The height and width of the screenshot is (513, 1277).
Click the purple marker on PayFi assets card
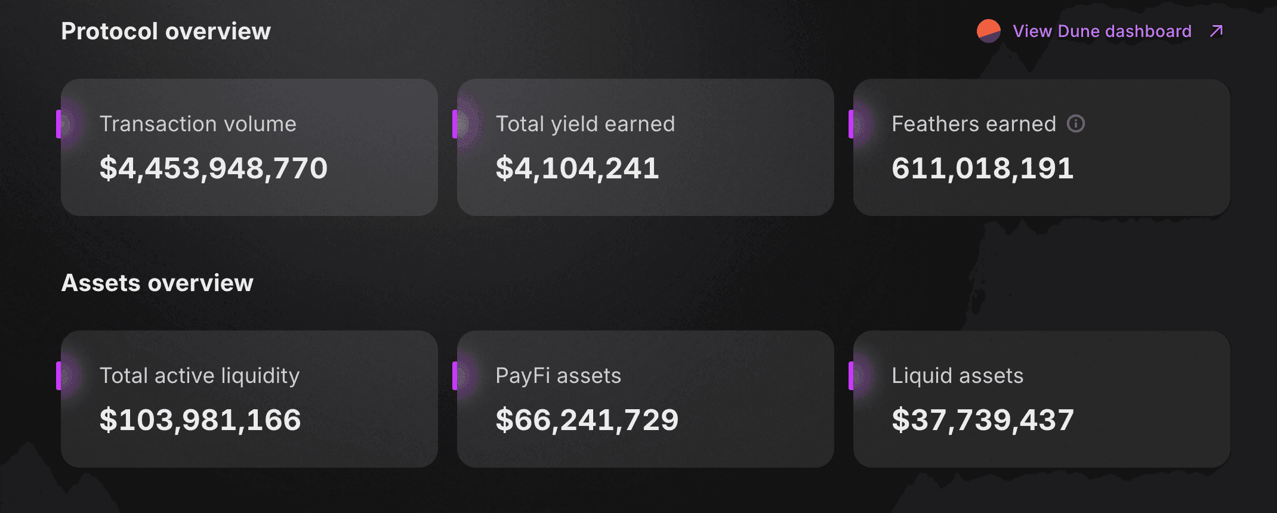pyautogui.click(x=455, y=376)
